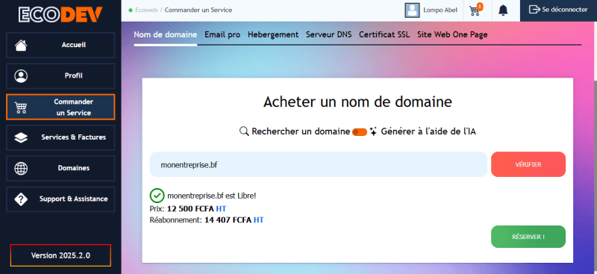This screenshot has height=274, width=597.
Task: Click the domain name input field
Action: pyautogui.click(x=319, y=164)
